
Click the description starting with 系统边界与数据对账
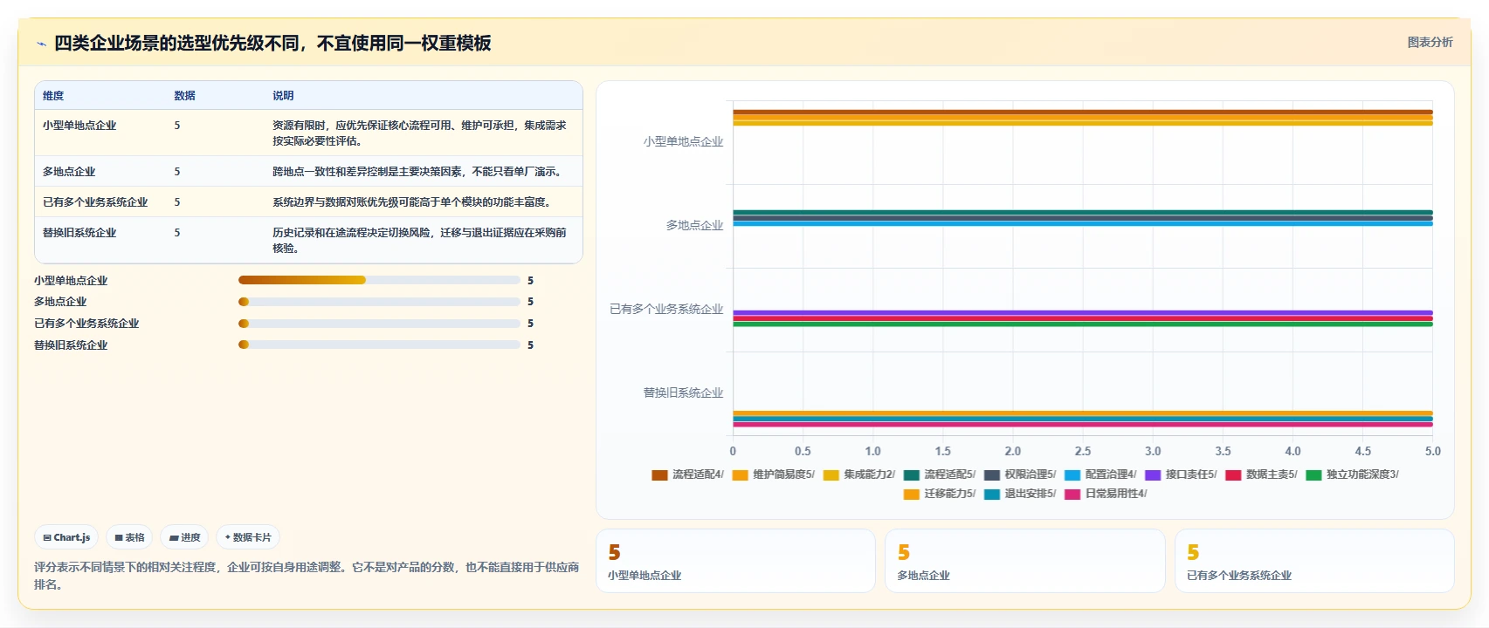[x=412, y=202]
